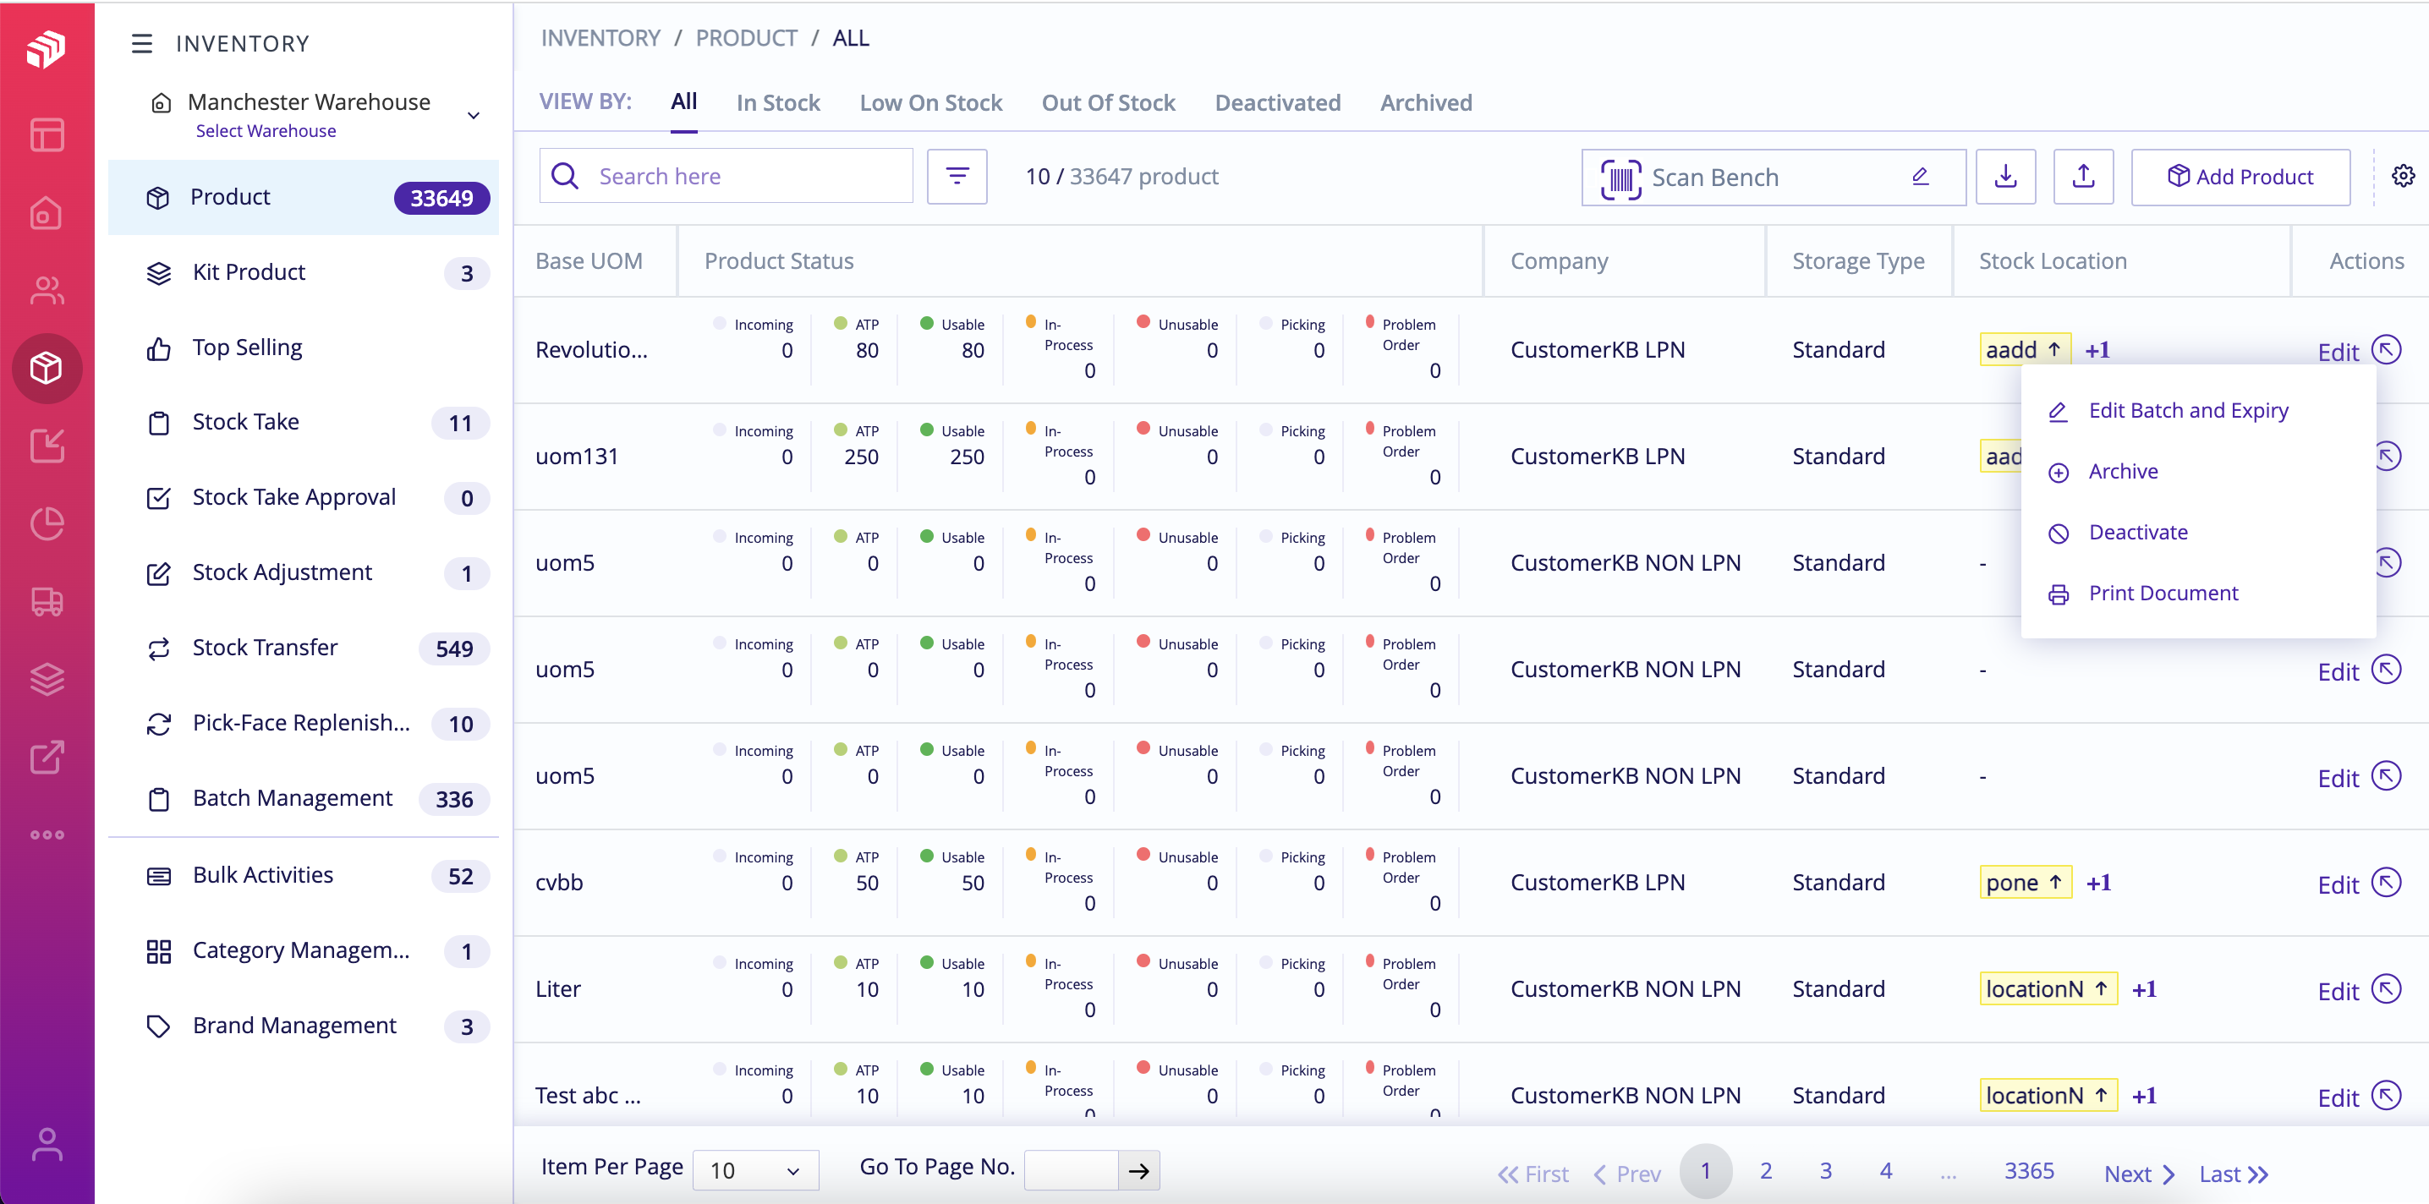2429x1204 pixels.
Task: Open table settings gear icon
Action: (2403, 177)
